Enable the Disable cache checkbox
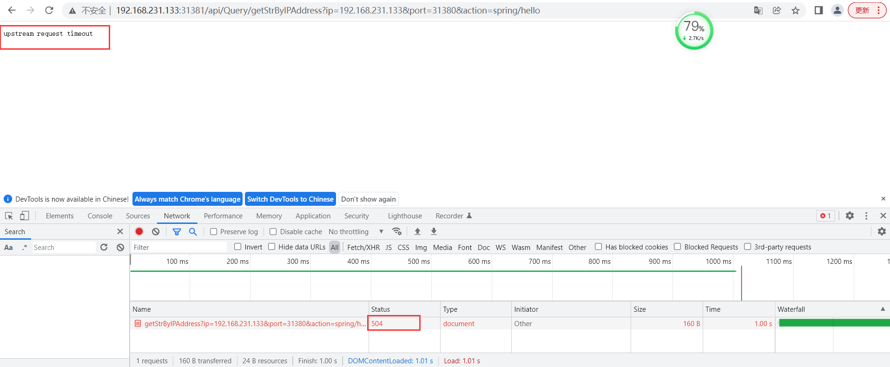890x367 pixels. [273, 232]
